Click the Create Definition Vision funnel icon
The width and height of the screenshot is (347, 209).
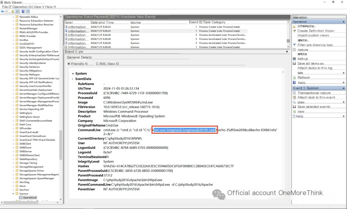coord(294,31)
